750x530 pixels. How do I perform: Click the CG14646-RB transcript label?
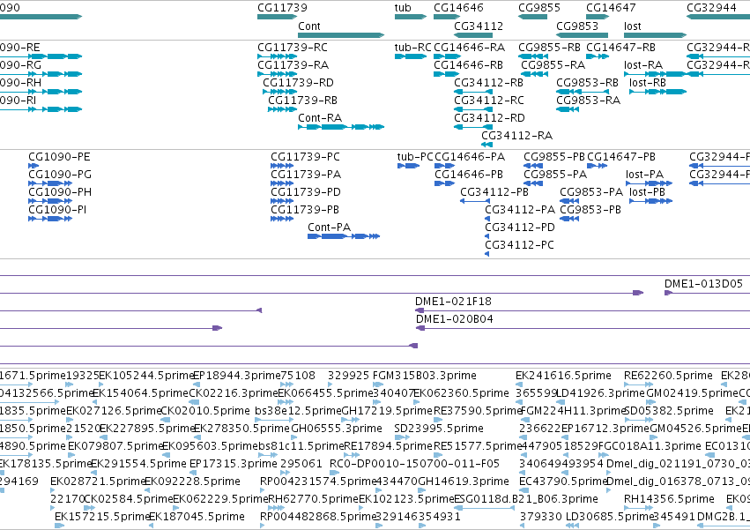468,65
